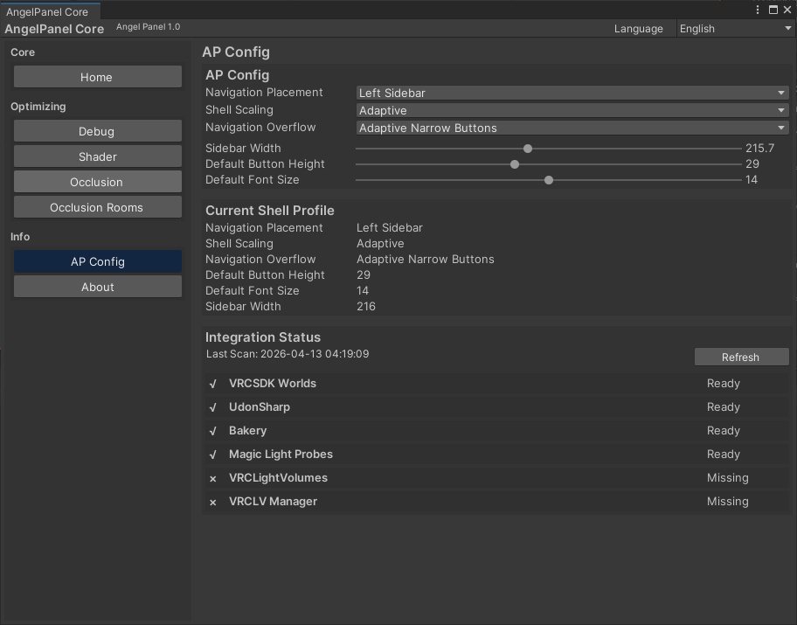Viewport: 797px width, 625px height.
Task: Select Occlusion Rooms under Optimizing
Action: click(97, 207)
